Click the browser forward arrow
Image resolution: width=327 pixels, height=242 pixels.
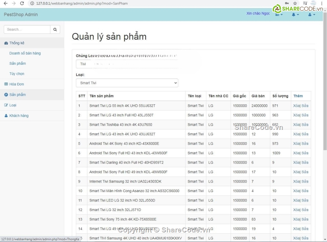(x=14, y=3)
